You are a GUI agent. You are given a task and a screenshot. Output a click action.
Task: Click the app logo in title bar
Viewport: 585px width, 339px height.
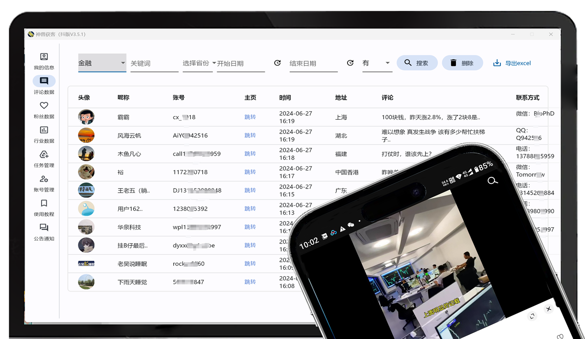(x=31, y=34)
